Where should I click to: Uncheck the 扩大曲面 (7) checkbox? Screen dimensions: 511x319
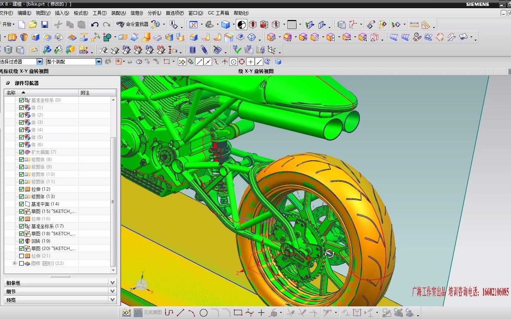click(22, 152)
